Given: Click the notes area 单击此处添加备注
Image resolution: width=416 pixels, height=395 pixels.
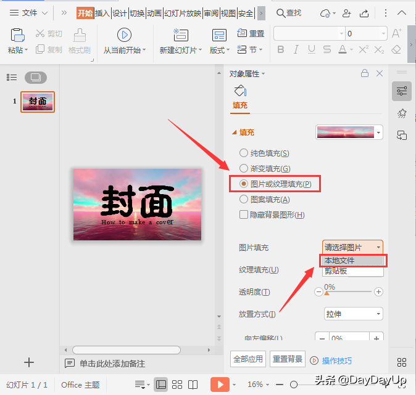Looking at the screenshot, I should (112, 364).
